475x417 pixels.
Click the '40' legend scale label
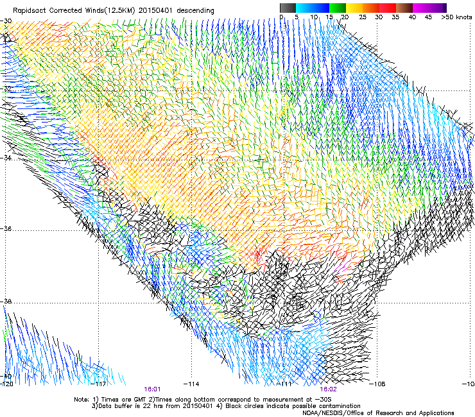coord(412,17)
